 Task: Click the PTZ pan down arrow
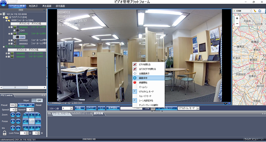[32, 128]
